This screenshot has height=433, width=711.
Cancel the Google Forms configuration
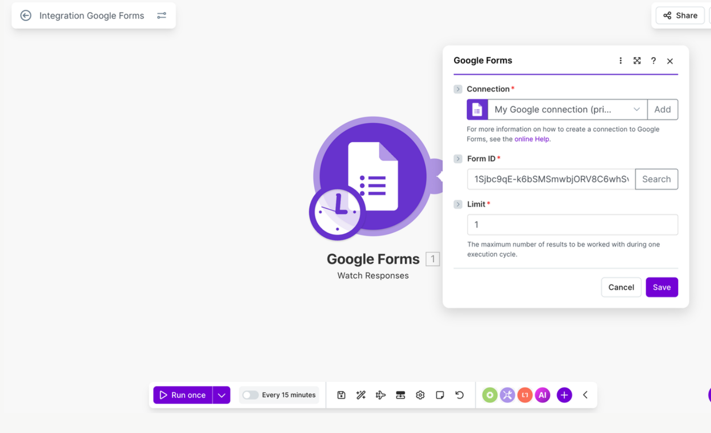click(x=621, y=287)
